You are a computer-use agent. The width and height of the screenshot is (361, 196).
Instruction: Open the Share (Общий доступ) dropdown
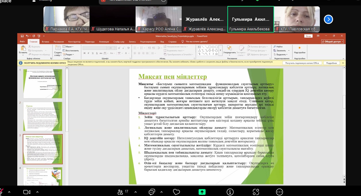click(332, 42)
